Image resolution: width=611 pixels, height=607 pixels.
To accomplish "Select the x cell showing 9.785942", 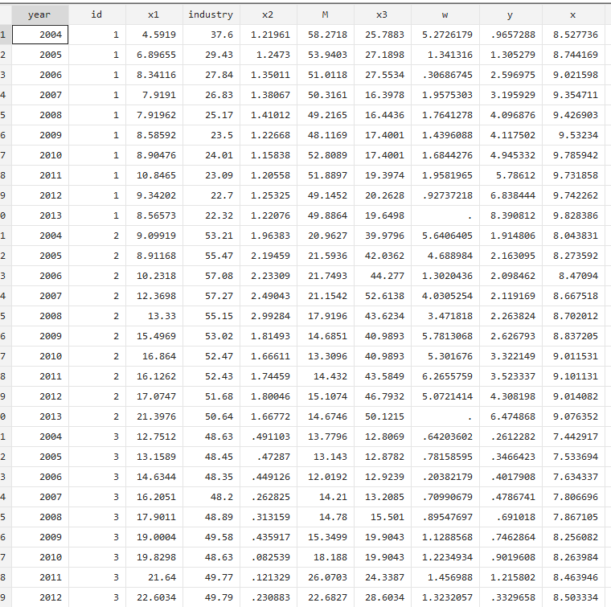I will coord(575,155).
